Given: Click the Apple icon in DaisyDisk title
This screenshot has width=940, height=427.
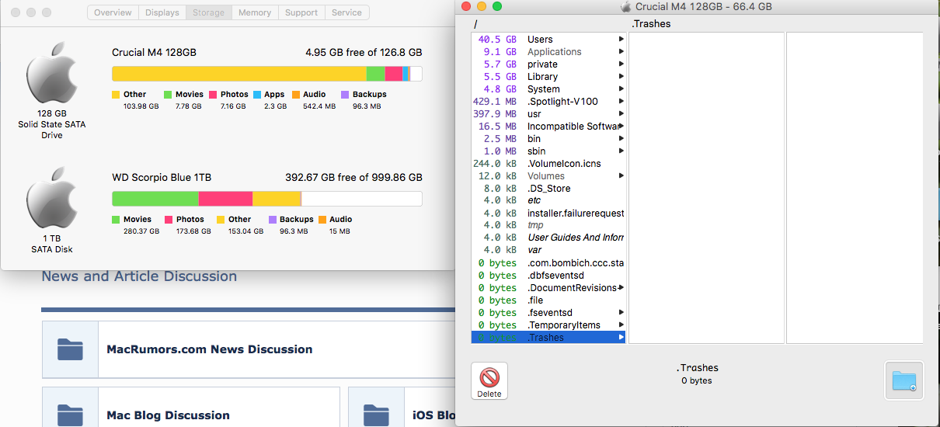Looking at the screenshot, I should tap(626, 6).
